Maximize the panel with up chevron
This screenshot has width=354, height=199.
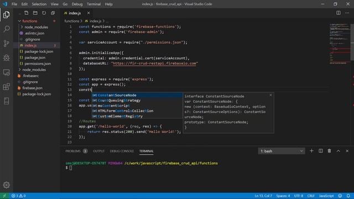[x=338, y=151]
